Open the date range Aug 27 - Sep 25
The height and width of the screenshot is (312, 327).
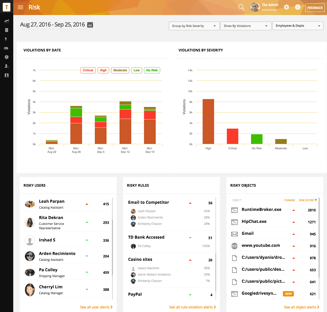pyautogui.click(x=53, y=24)
